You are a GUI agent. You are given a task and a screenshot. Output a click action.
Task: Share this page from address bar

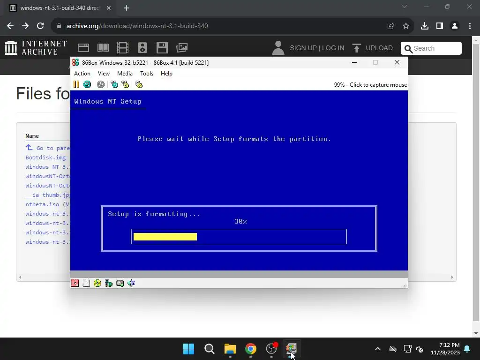click(391, 26)
